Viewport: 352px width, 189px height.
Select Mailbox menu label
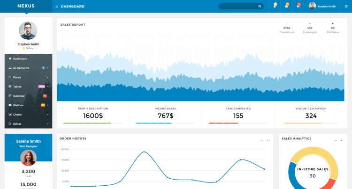pos(18,105)
